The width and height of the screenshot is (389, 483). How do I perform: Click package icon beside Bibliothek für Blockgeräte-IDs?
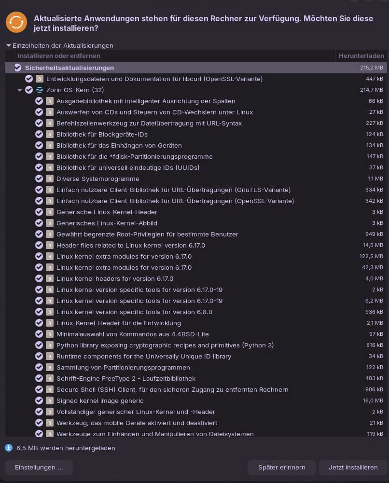(49, 134)
